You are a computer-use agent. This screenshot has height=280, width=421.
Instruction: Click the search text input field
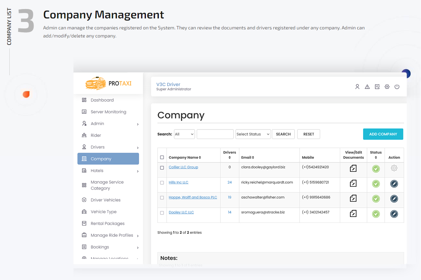[x=215, y=134]
